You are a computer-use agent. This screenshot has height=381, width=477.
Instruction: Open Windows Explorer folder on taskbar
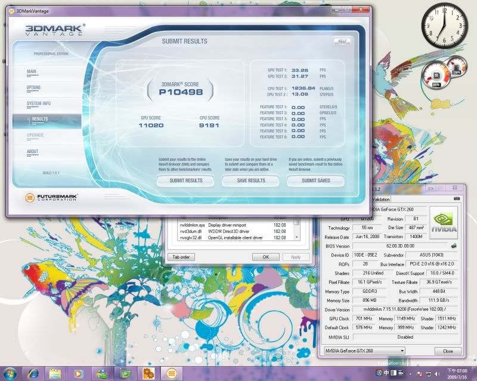(55, 373)
